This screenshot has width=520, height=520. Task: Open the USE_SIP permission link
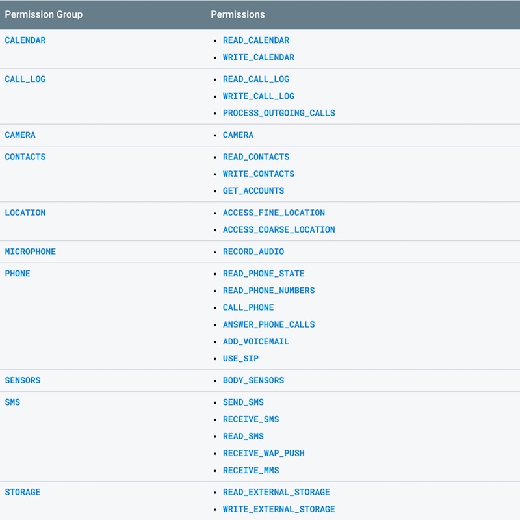click(x=240, y=359)
